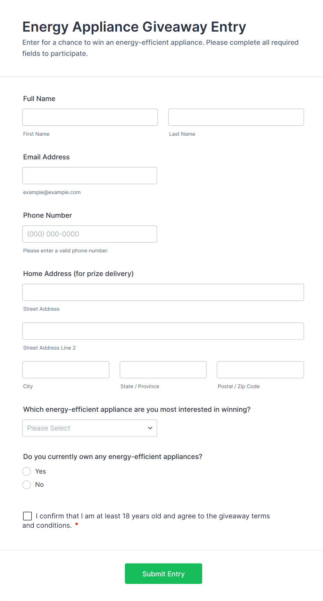
Task: Focus the Email Address text box
Action: click(90, 176)
